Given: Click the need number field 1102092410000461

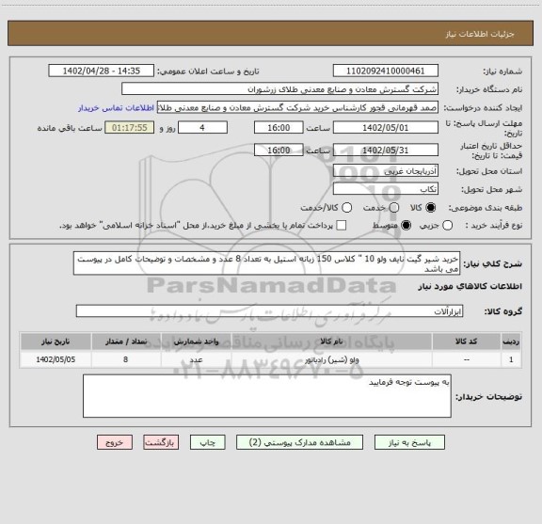Looking at the screenshot, I should tap(386, 71).
